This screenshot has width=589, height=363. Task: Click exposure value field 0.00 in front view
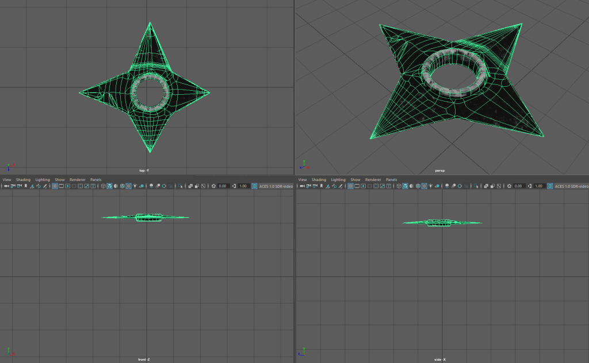pyautogui.click(x=223, y=186)
